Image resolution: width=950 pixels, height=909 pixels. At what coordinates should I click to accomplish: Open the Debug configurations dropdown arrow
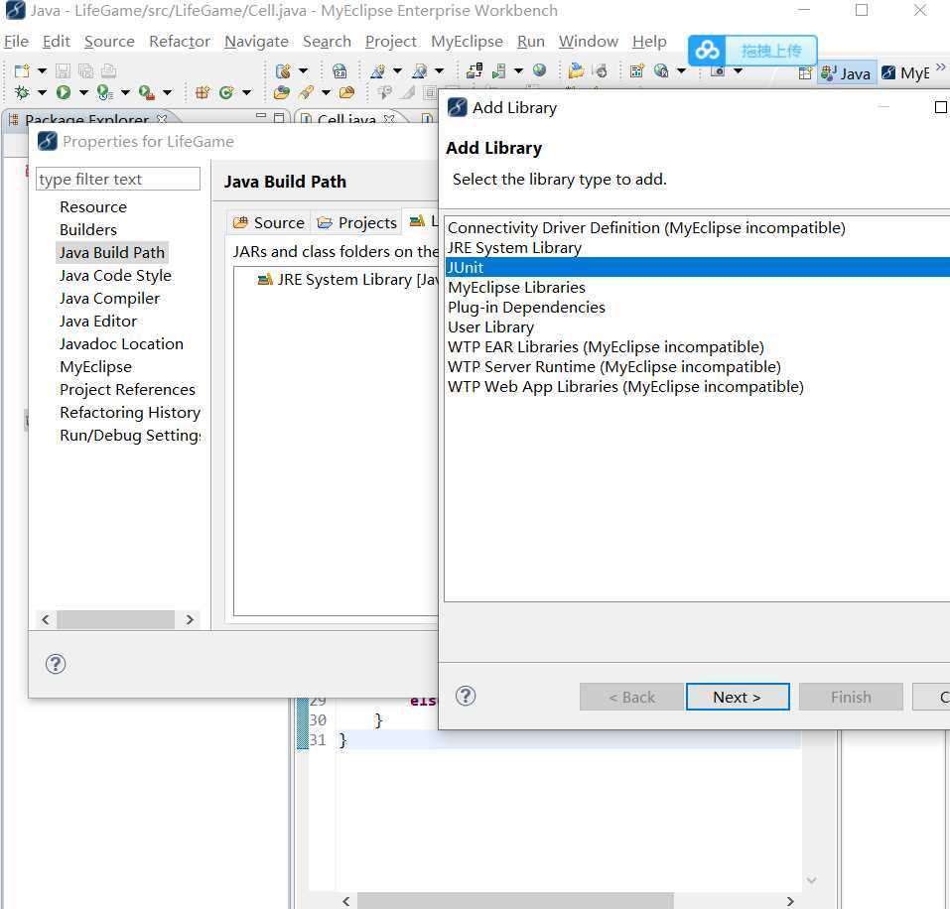click(x=42, y=92)
